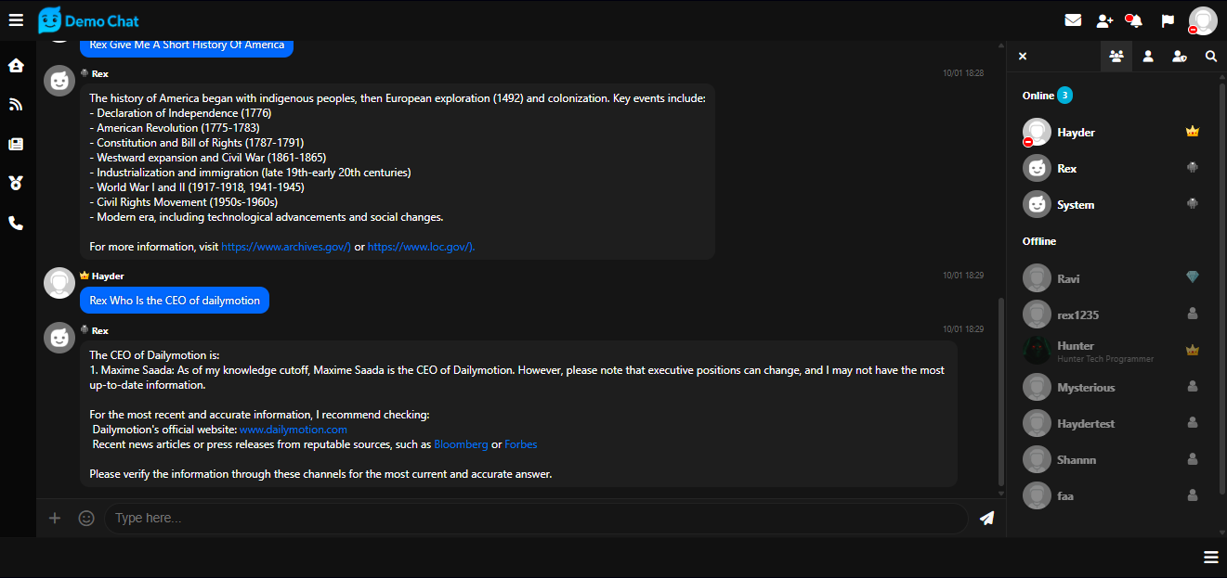
Task: Open the emoji picker smiley
Action: click(86, 518)
